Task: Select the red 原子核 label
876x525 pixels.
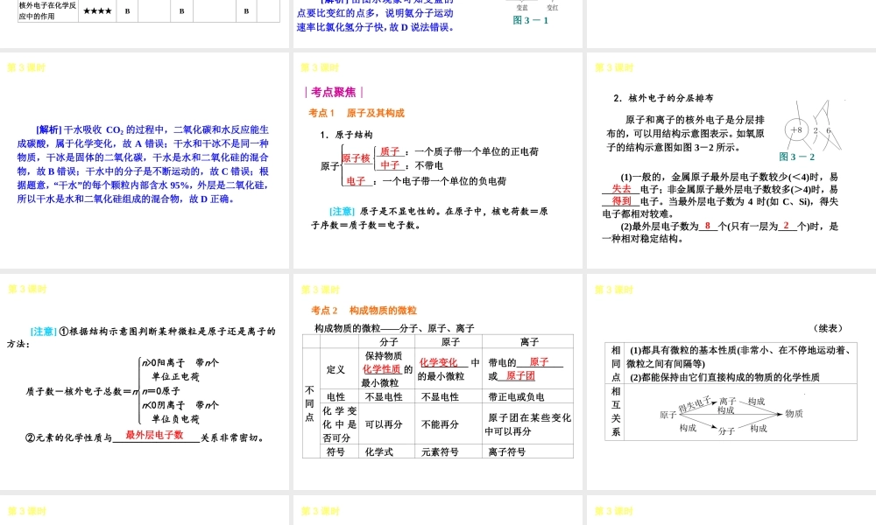Action: coord(356,158)
